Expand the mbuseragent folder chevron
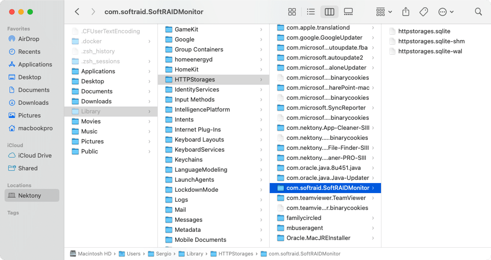Image resolution: width=491 pixels, height=260 pixels. click(x=373, y=228)
